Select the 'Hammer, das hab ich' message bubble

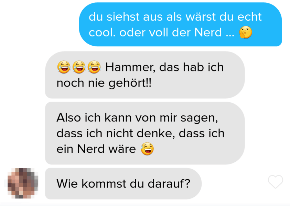point(145,75)
